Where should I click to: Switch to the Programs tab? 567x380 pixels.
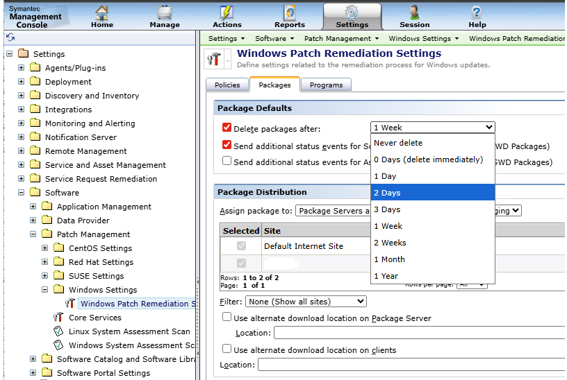326,85
